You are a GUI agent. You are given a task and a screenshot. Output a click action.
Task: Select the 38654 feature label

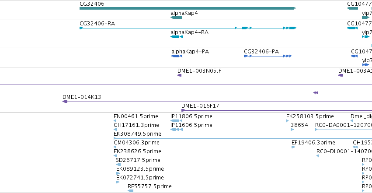299,125
